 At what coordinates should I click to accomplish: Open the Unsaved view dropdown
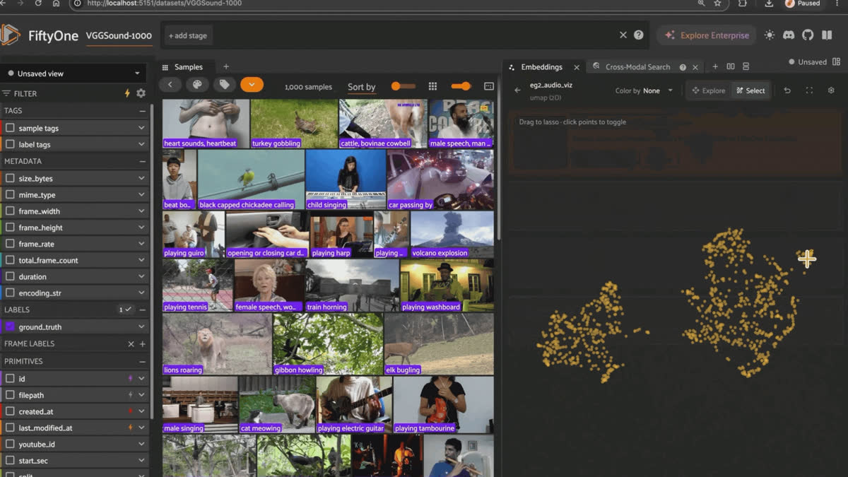pyautogui.click(x=73, y=73)
